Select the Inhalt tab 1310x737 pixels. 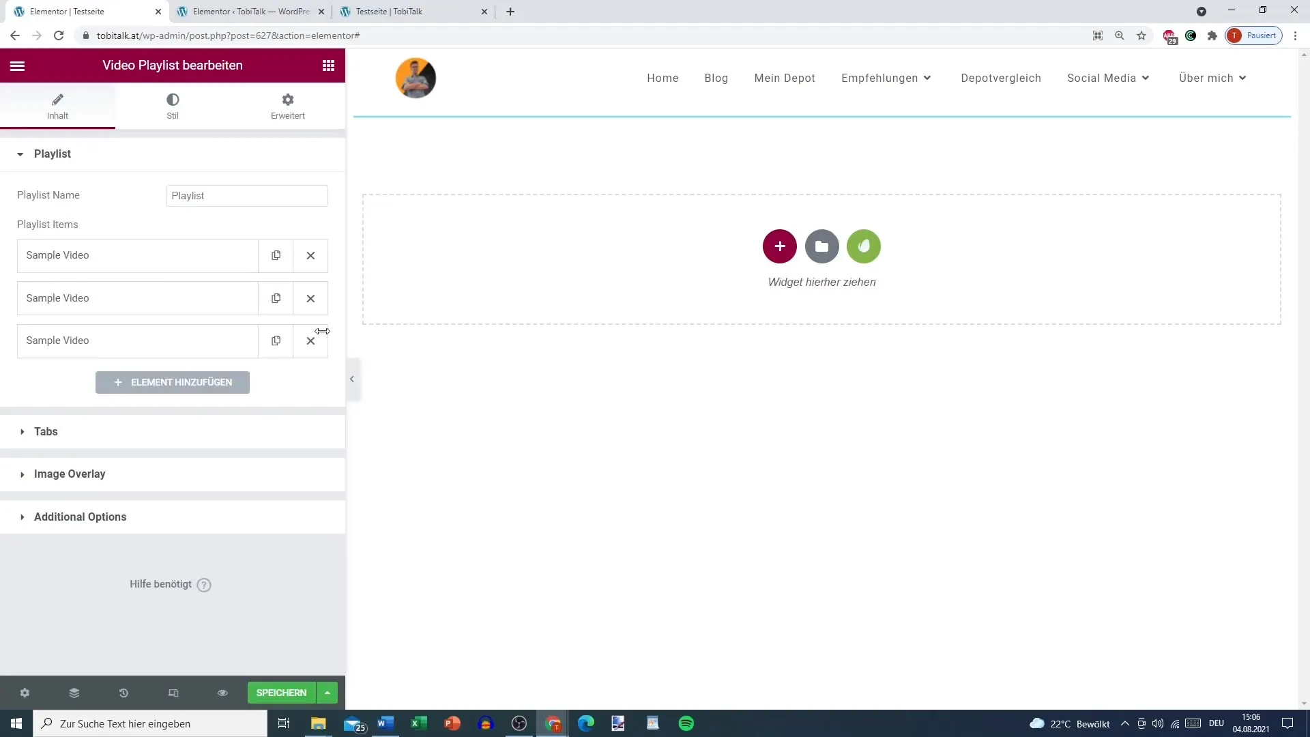(57, 105)
